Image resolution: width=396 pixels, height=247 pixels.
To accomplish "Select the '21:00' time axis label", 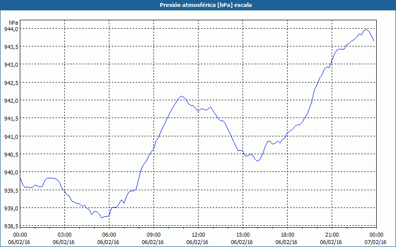I will [332, 235].
